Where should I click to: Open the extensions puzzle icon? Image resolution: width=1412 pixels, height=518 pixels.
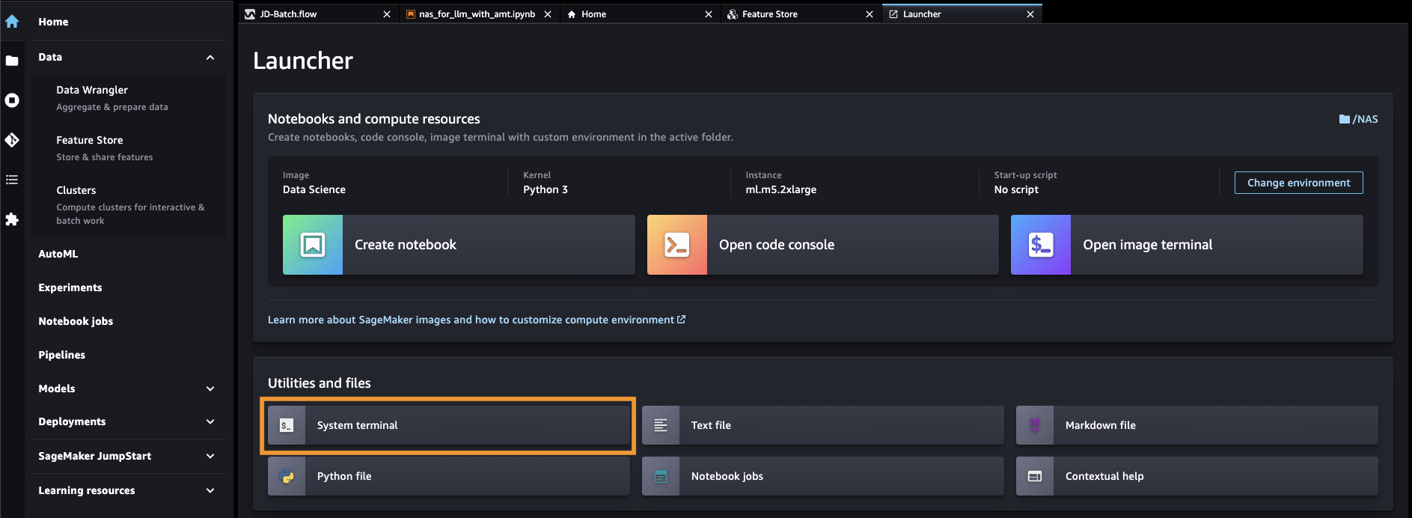(12, 219)
